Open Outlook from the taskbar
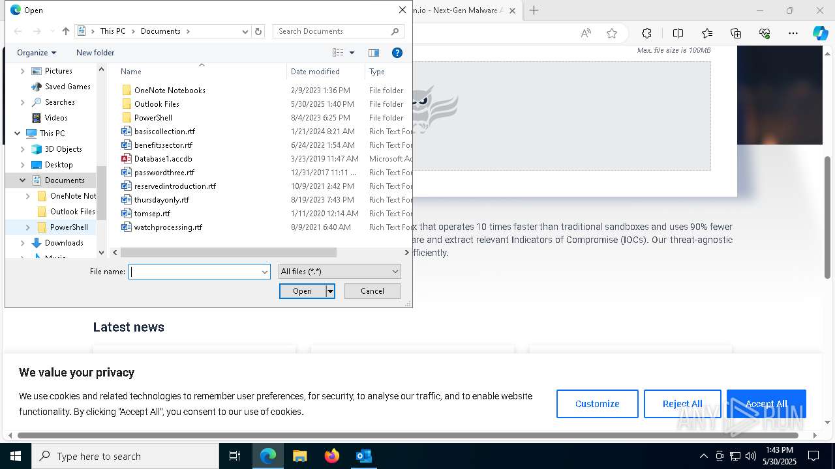The image size is (835, 469). tap(363, 456)
